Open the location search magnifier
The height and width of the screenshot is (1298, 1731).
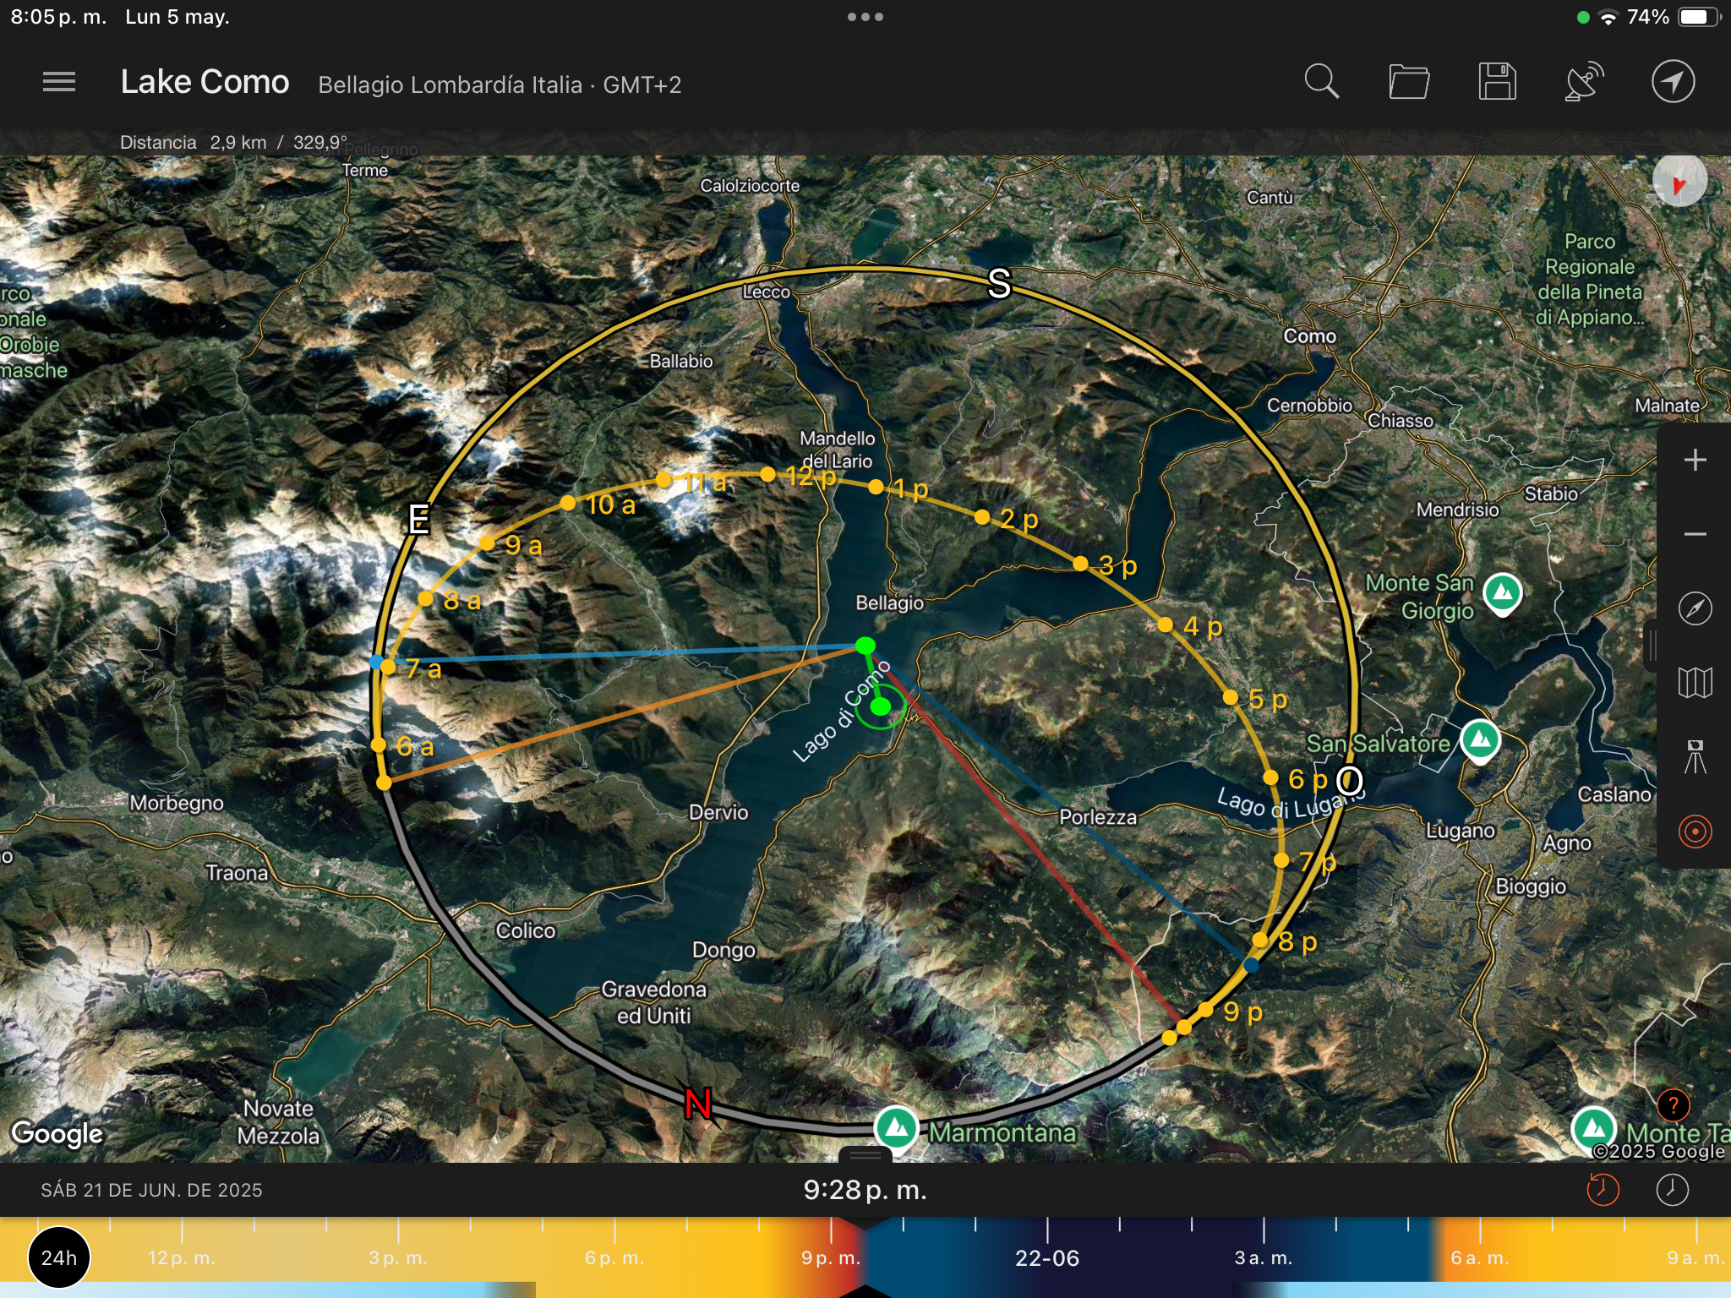click(1322, 82)
